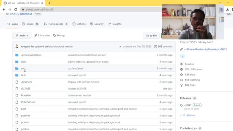The width and height of the screenshot is (233, 131).
Task: Jump to Readme section link
Action: (187, 64)
